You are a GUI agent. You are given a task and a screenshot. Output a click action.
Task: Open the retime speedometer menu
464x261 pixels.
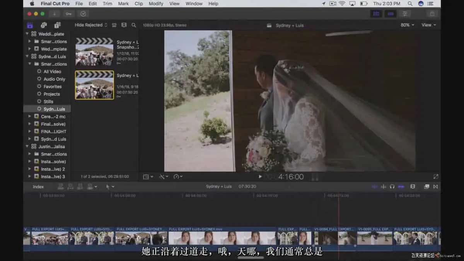[178, 177]
